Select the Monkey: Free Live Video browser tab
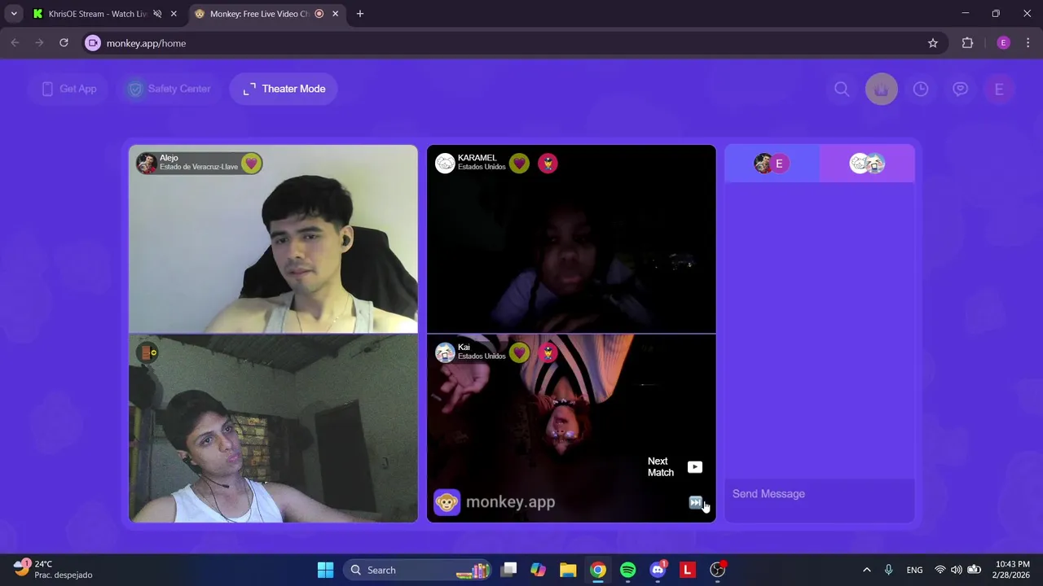 [258, 14]
